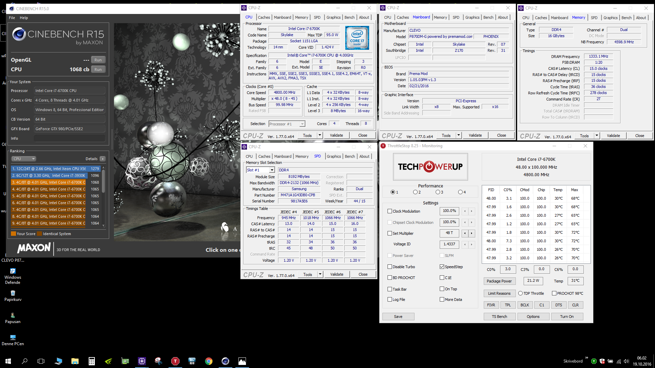Click the blue bar-chart taskbar icon

click(192, 361)
